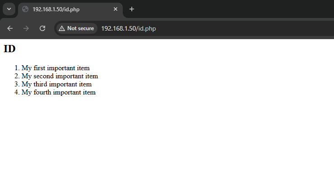The height and width of the screenshot is (184, 334).
Task: Click the 'My second important item' entry
Action: (60, 76)
